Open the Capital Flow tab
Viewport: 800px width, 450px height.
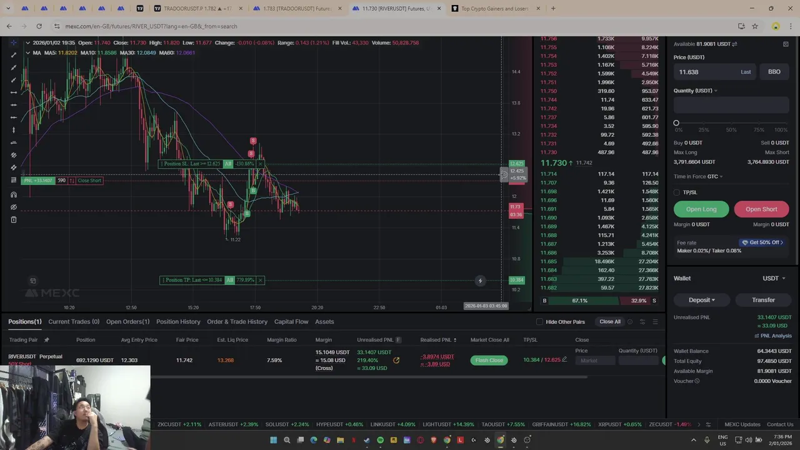pos(291,322)
